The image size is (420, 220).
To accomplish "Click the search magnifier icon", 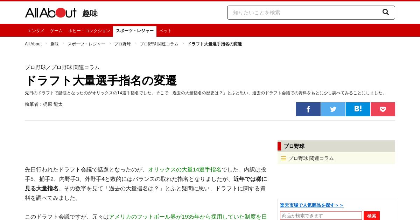I will coord(385,12).
